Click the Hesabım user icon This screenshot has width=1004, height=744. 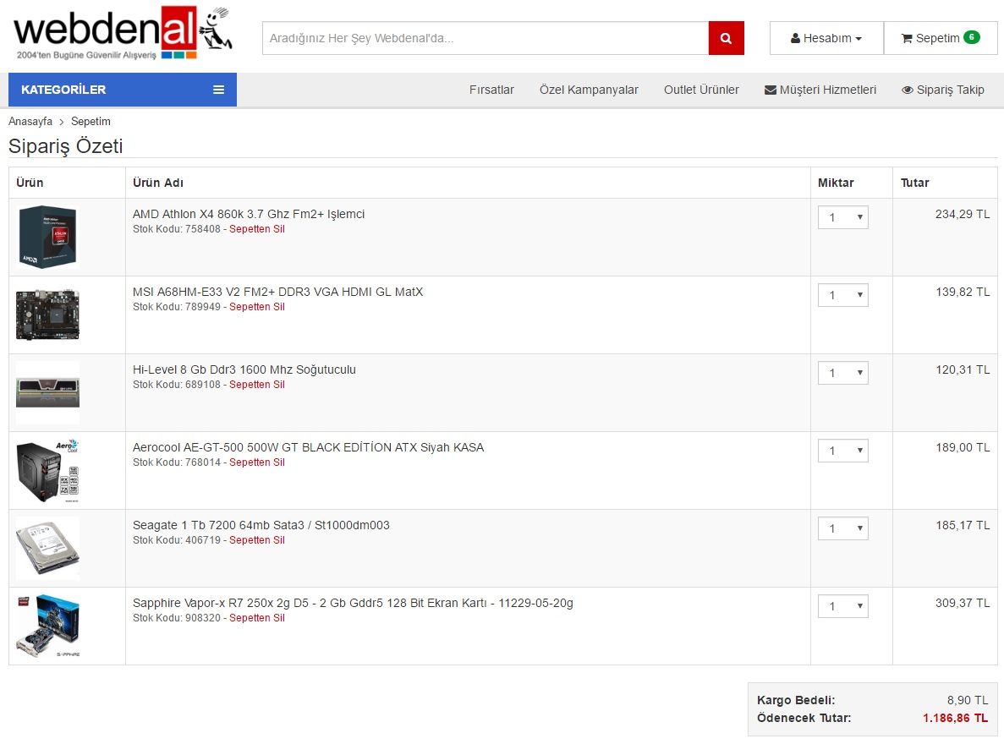(795, 38)
